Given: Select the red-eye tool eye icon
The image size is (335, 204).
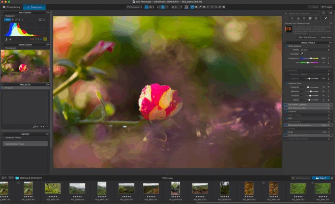Looking at the screenshot, I should click(224, 7).
